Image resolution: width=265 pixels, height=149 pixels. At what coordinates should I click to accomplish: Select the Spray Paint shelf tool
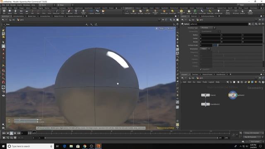[x=69, y=12]
